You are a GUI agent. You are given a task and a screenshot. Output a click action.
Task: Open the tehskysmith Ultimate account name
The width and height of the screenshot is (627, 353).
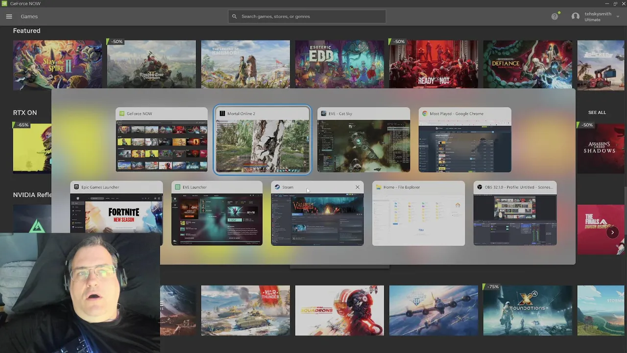coord(598,17)
